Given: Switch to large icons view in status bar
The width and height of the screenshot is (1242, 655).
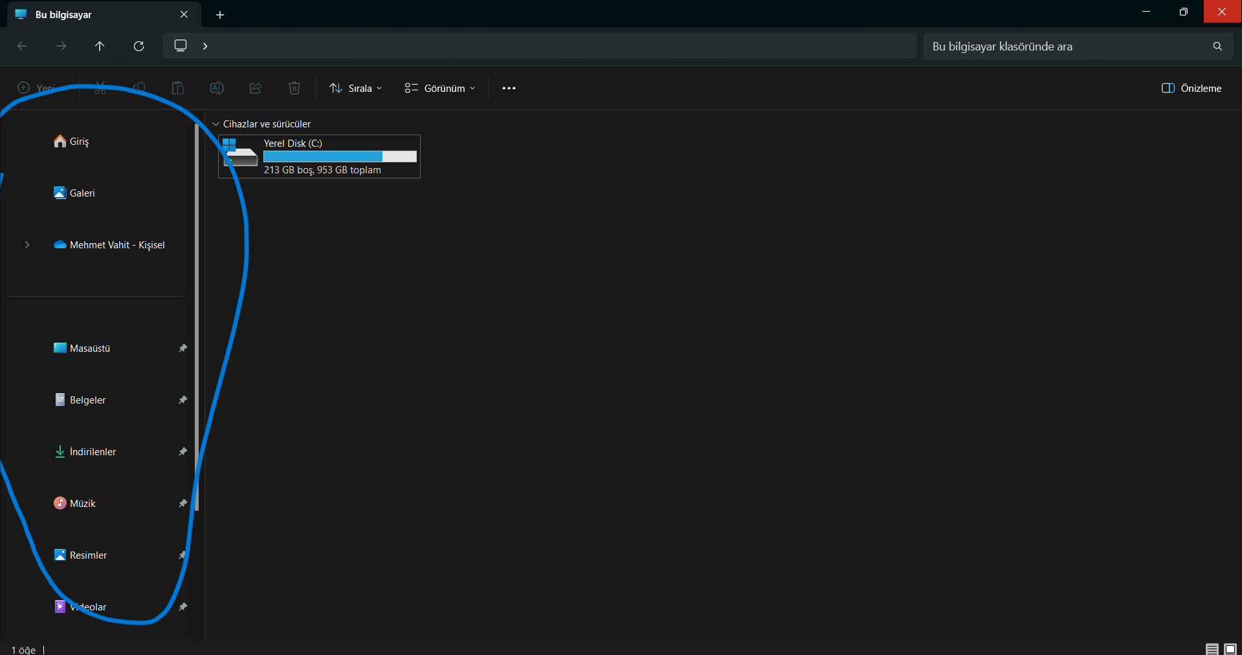Looking at the screenshot, I should [1230, 649].
